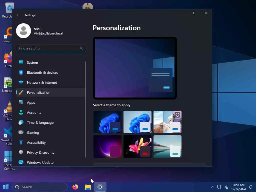Click the Gaming controller icon
Image resolution: width=256 pixels, height=192 pixels.
[x=21, y=132]
